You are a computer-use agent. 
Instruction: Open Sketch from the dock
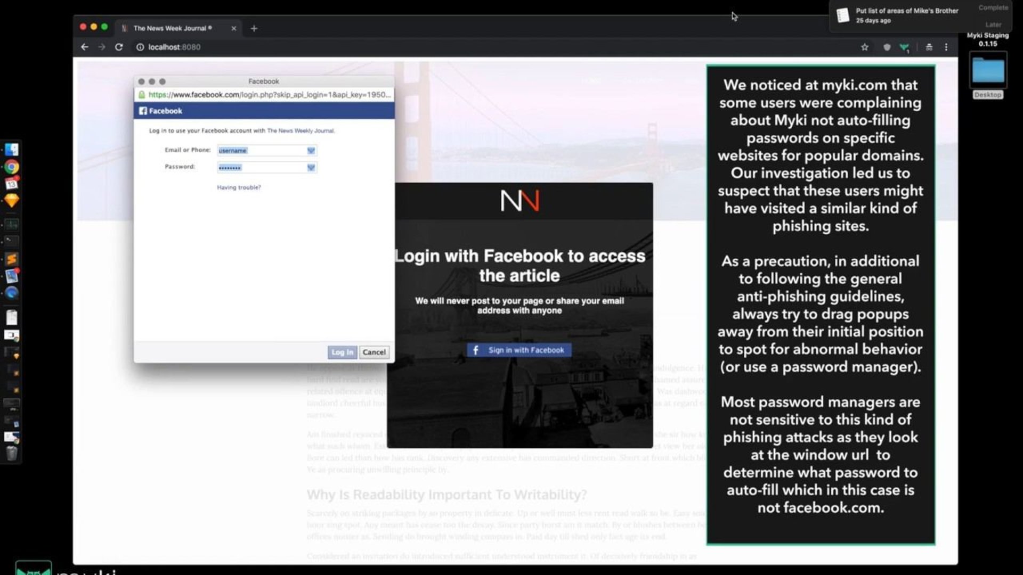(12, 201)
